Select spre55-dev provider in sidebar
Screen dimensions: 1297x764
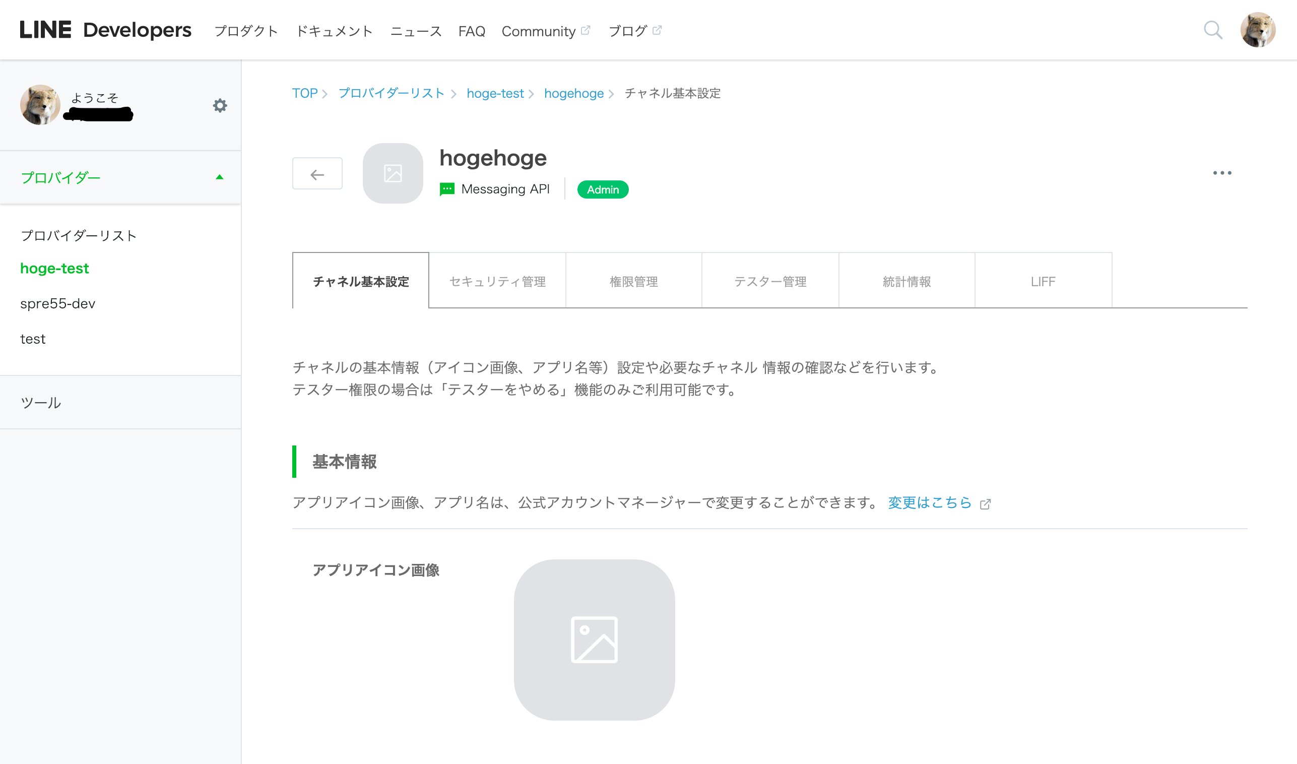(x=57, y=304)
